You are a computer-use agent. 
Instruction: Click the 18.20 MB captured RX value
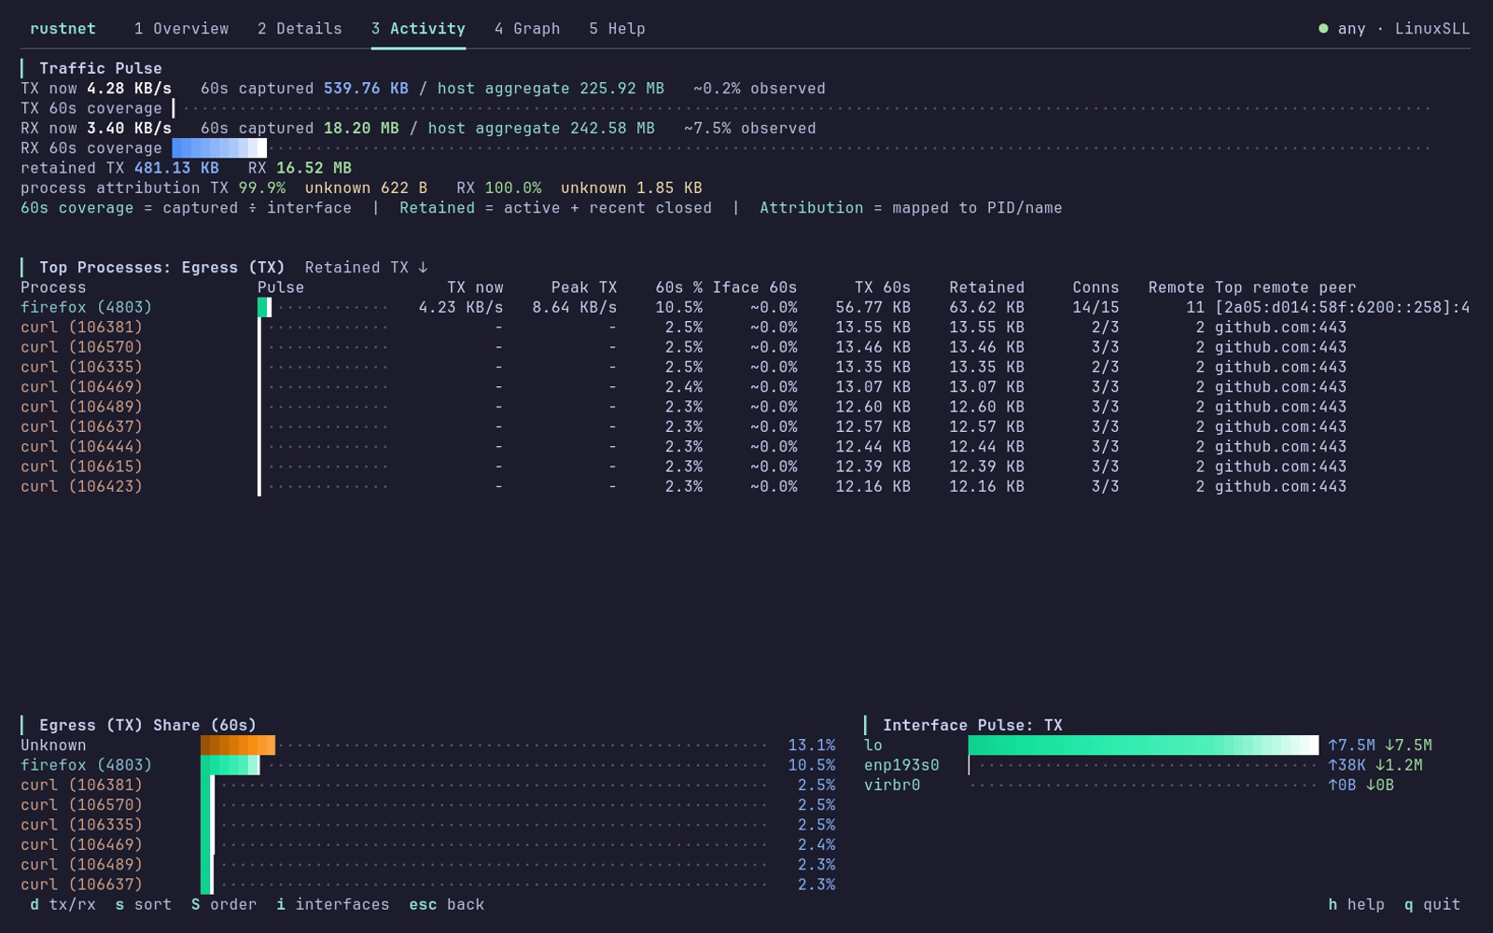(361, 129)
